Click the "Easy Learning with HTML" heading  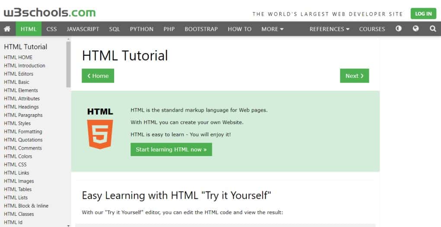pos(176,195)
